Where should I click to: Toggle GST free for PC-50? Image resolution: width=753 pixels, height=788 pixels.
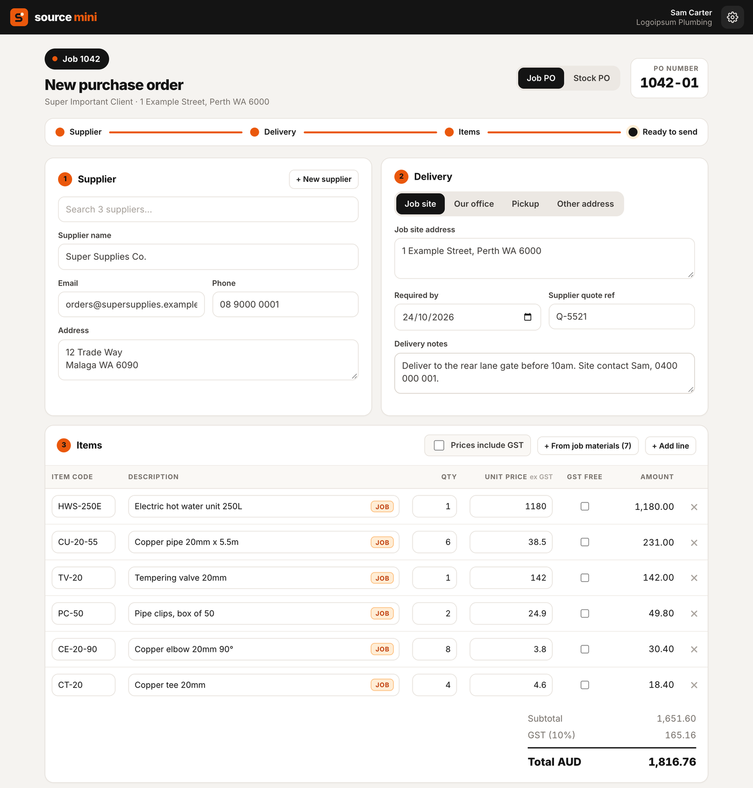585,613
